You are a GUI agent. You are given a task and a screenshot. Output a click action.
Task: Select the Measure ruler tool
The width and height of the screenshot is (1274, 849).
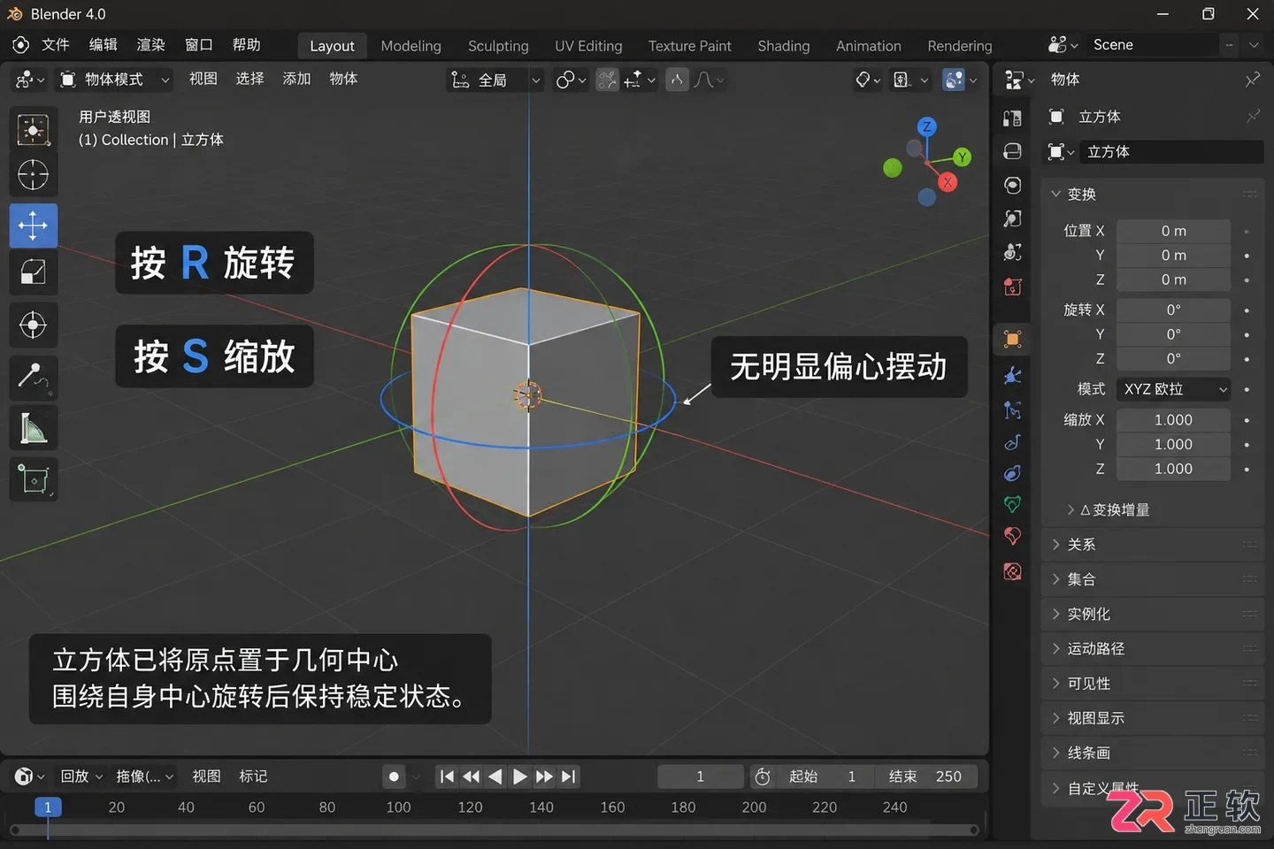pos(34,429)
